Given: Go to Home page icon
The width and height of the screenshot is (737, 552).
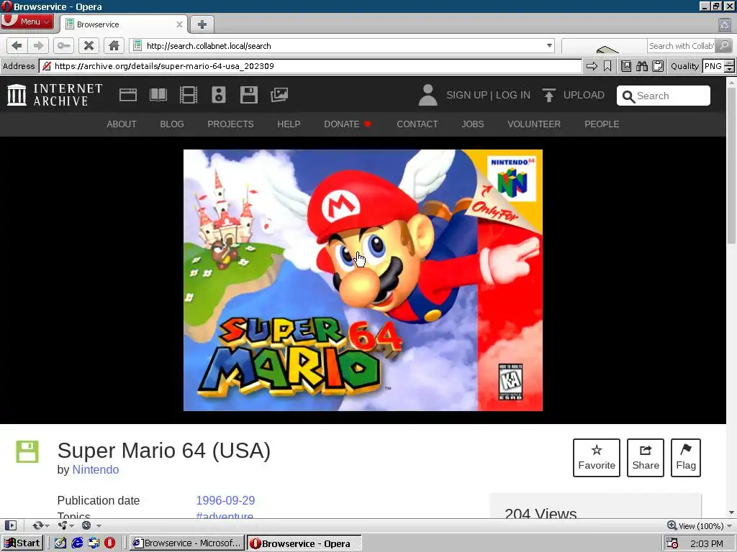Looking at the screenshot, I should [114, 45].
